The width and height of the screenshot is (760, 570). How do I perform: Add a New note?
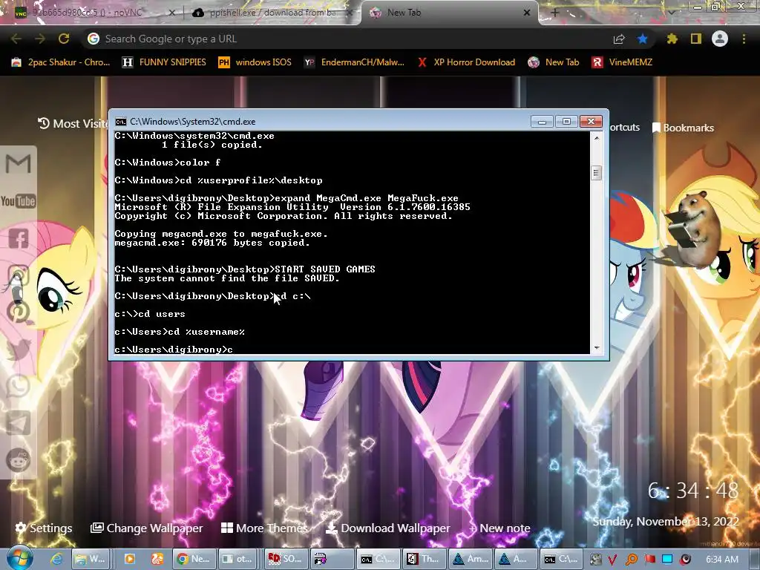[x=499, y=528]
